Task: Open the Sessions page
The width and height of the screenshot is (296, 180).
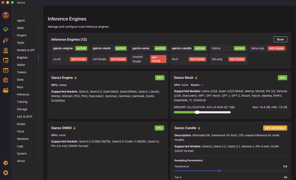Action: (x=23, y=139)
